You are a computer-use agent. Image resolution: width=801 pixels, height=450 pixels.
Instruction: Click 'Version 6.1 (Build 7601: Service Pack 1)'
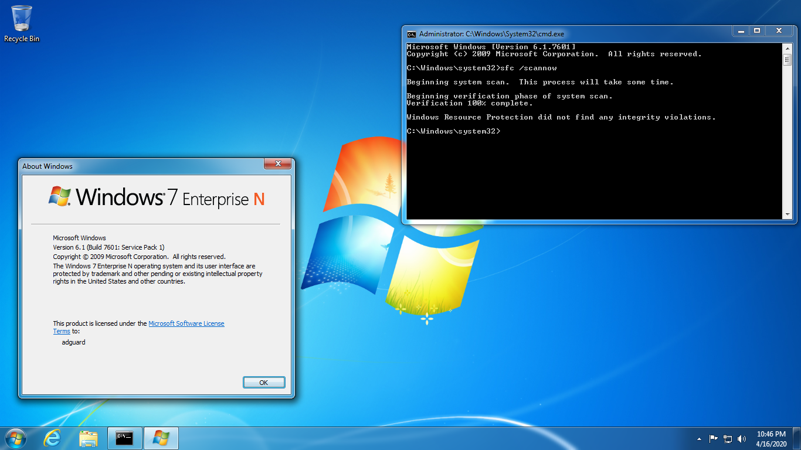(108, 247)
